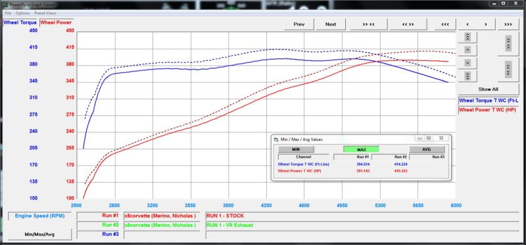The image size is (526, 245).
Task: Click the triple up-chevron vertical pan button
Action: point(467,37)
